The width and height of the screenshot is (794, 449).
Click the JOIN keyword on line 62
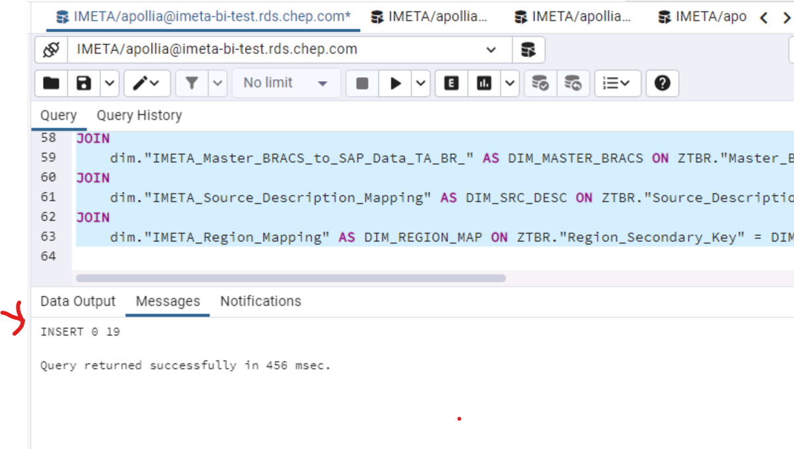[92, 217]
